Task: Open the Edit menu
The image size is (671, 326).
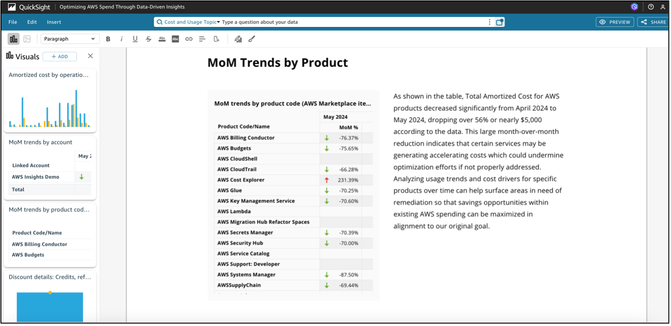Action: tap(32, 22)
